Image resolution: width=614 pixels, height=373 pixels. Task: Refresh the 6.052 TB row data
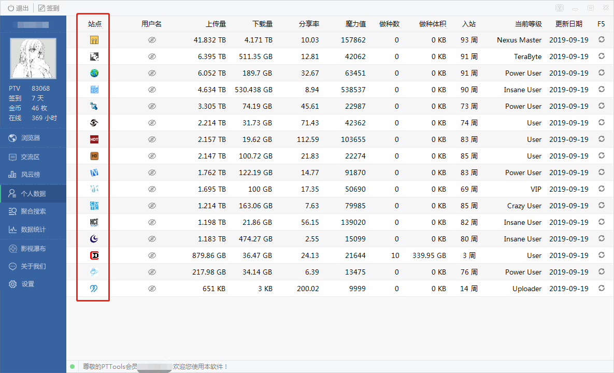click(x=602, y=73)
